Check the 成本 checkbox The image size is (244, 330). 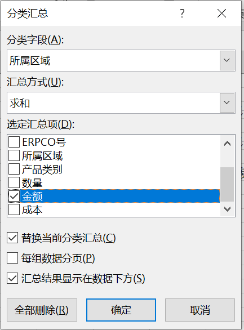14,209
